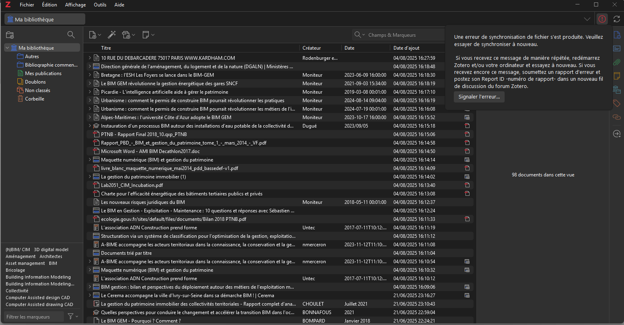
Task: Open Libraries and Collections side bar icon
Action: click(x=617, y=90)
